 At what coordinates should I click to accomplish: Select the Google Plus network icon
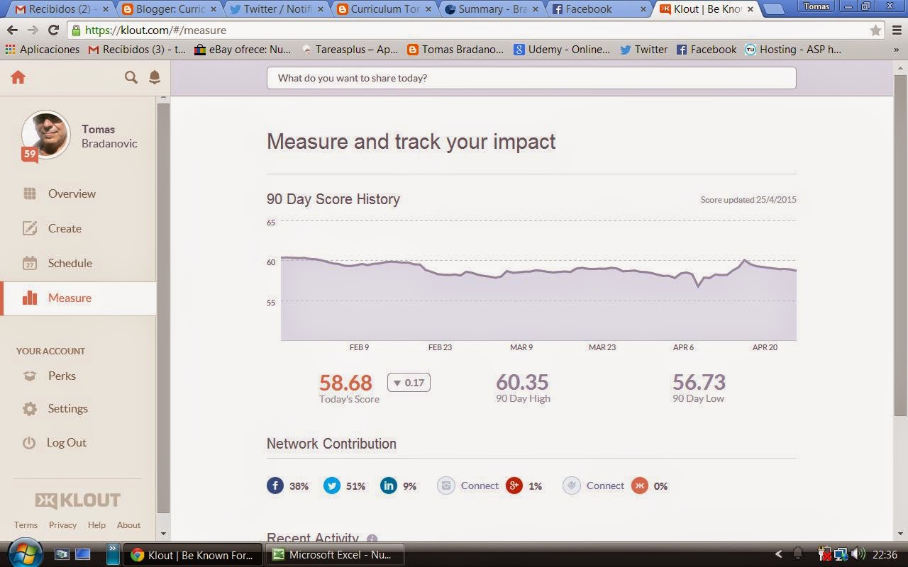click(514, 485)
